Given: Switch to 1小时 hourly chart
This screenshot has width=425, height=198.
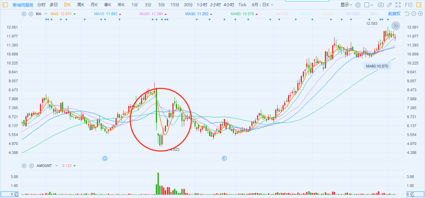Looking at the screenshot, I should (202, 5).
